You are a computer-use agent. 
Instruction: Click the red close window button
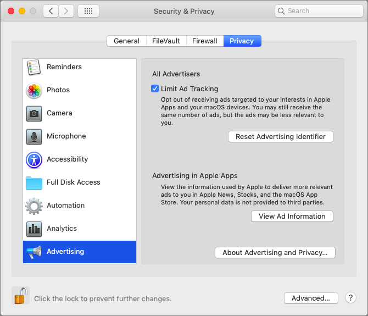[x=11, y=11]
